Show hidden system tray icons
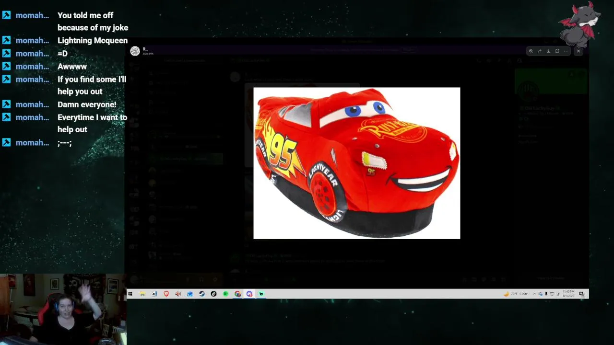 coord(535,294)
